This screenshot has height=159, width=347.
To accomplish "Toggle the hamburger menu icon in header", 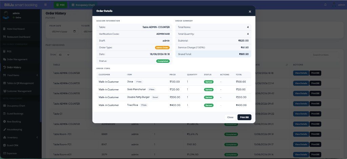I will click(45, 5).
